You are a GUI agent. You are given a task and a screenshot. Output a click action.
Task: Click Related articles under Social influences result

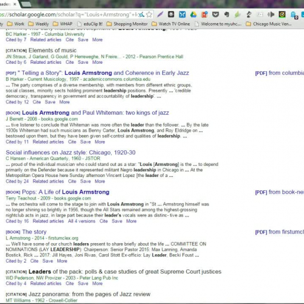point(48,181)
